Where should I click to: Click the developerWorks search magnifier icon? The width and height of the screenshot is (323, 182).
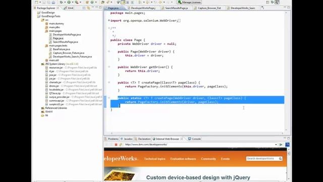click(280, 159)
